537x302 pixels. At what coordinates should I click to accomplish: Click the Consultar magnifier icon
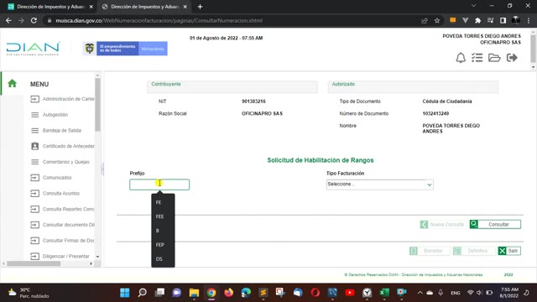474,224
